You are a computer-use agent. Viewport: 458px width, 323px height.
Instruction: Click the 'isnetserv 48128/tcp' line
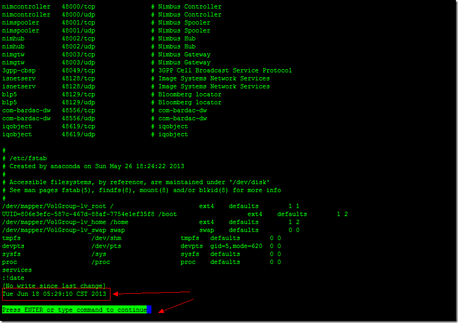[136, 78]
